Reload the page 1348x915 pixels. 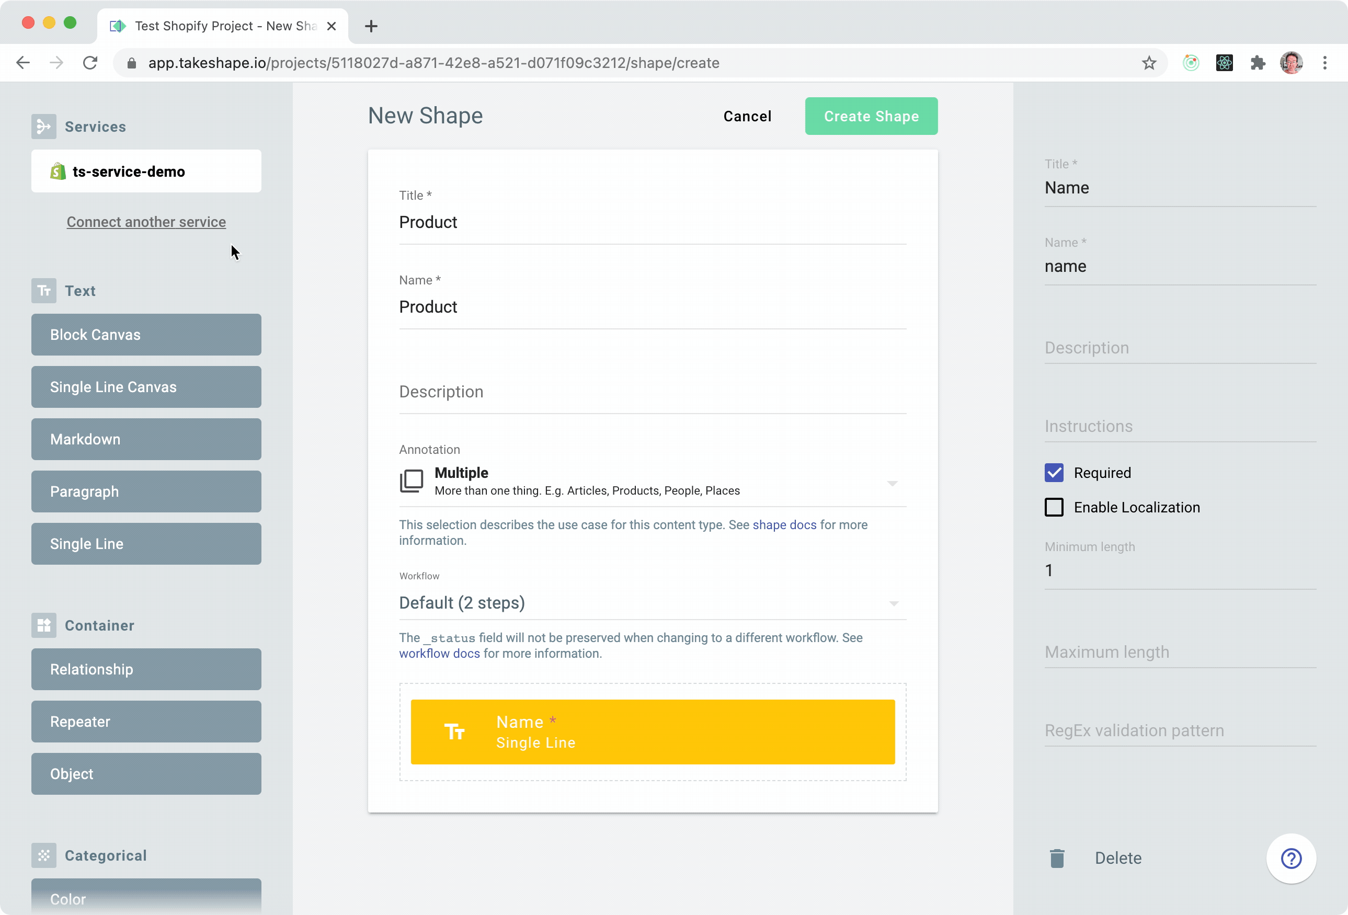click(x=90, y=63)
